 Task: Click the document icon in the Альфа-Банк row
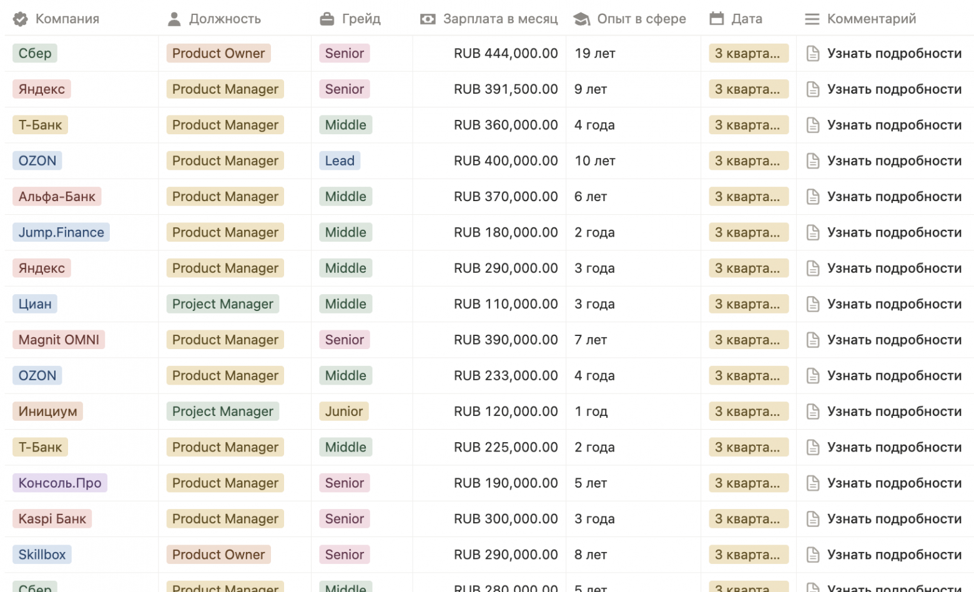click(812, 197)
